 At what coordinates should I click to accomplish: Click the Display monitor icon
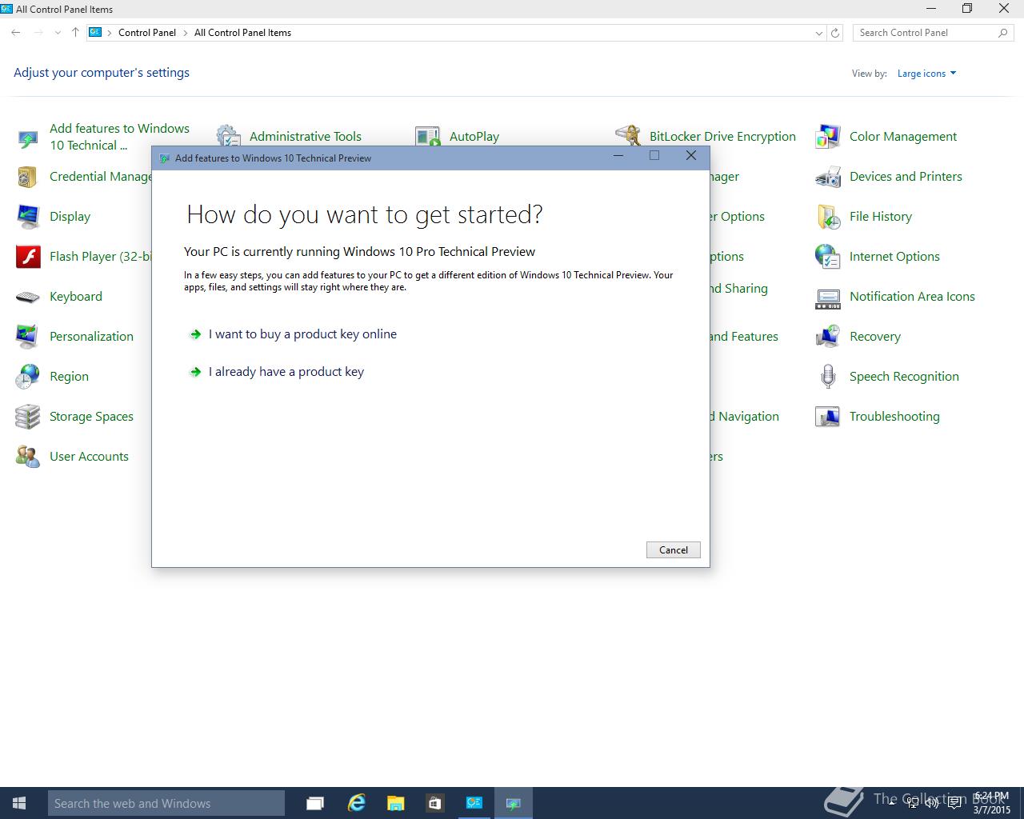pyautogui.click(x=28, y=217)
